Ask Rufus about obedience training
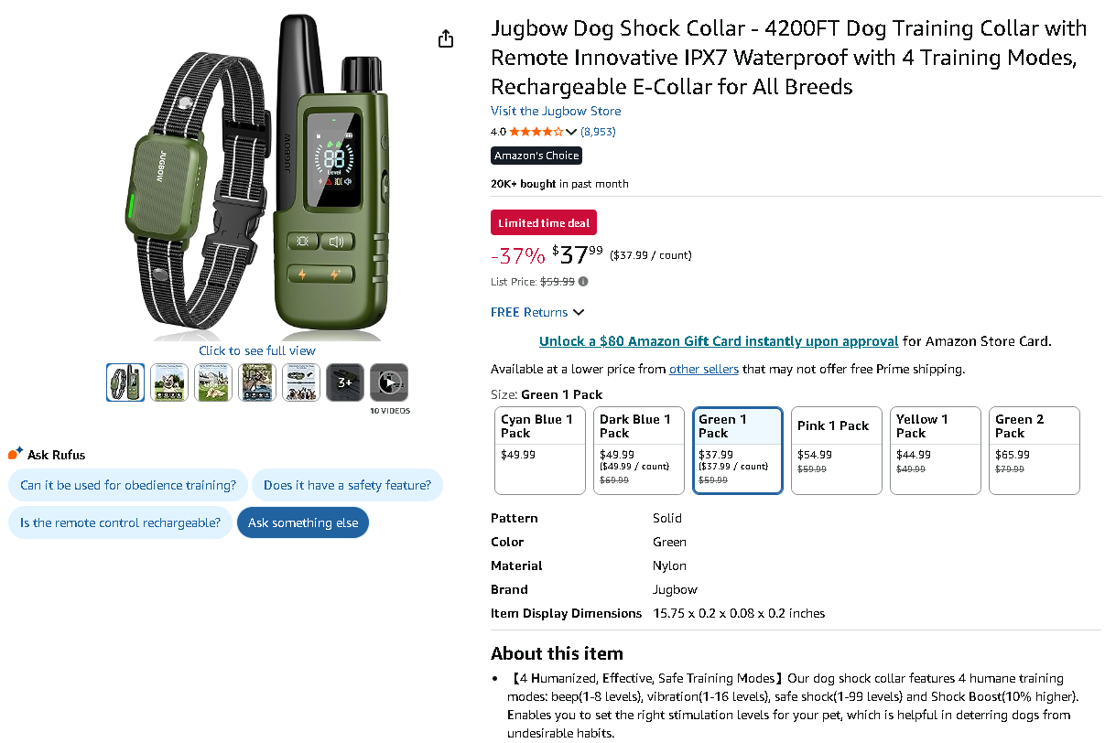1105x743 pixels. click(x=128, y=485)
